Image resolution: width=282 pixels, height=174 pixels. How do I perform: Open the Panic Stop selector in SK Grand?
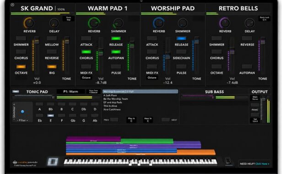(69, 19)
